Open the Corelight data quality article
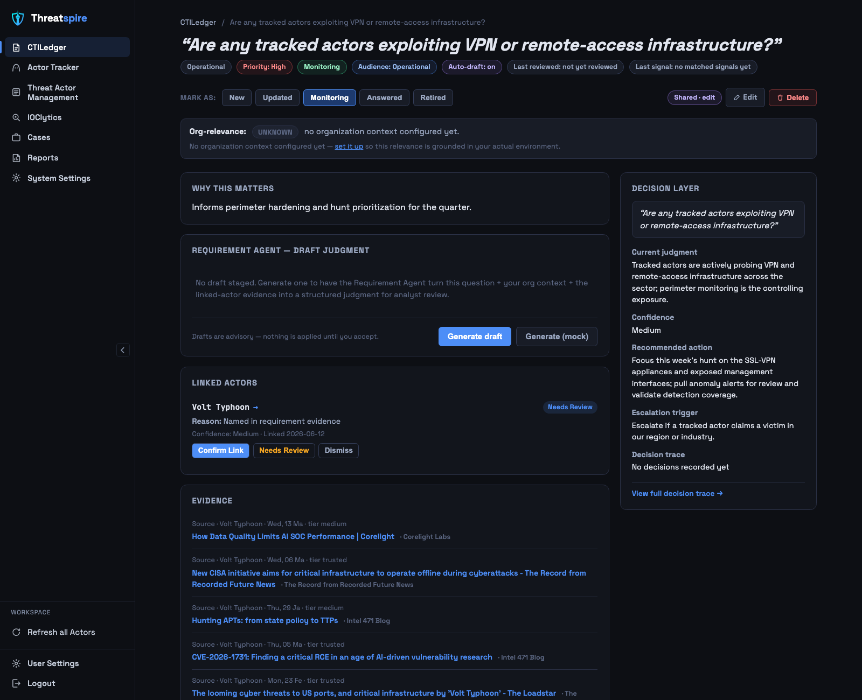 coord(293,537)
